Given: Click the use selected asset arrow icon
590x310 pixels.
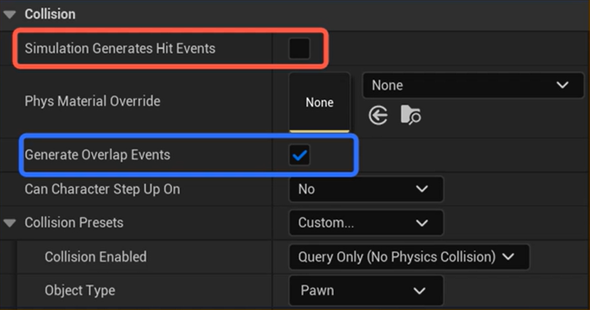Looking at the screenshot, I should coord(378,115).
